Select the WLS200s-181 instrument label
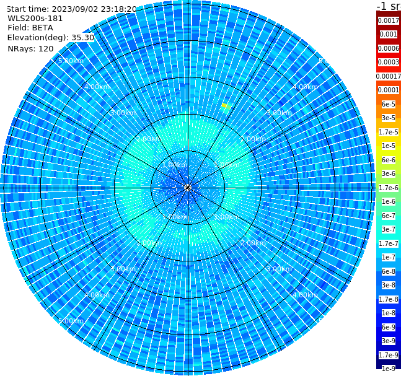Screen dimensions: 401x376 (35, 19)
